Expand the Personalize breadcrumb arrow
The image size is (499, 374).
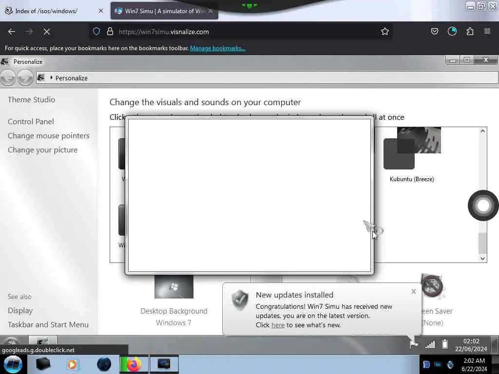pos(51,77)
